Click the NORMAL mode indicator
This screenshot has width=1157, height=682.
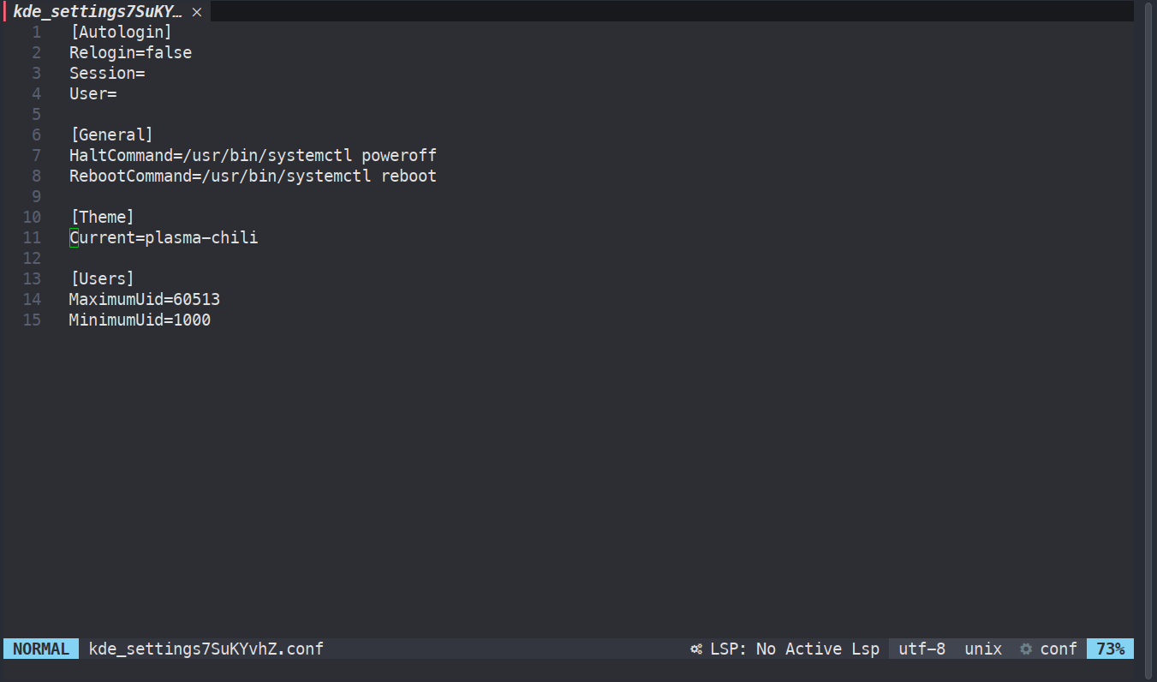click(x=41, y=649)
